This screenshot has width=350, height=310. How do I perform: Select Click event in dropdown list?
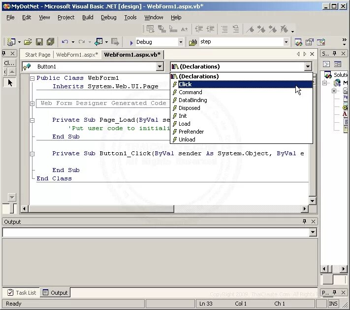pos(241,84)
